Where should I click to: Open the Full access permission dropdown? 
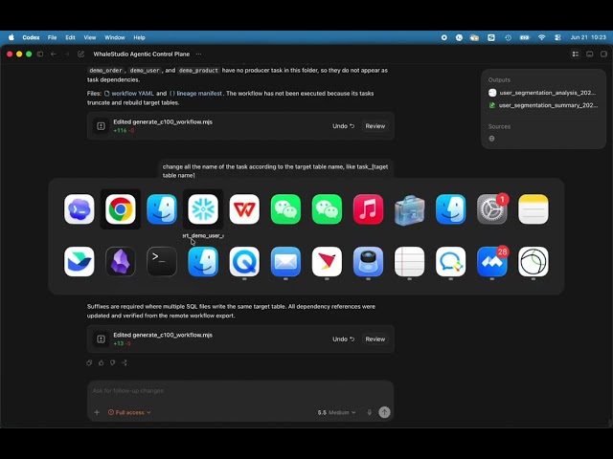(129, 412)
